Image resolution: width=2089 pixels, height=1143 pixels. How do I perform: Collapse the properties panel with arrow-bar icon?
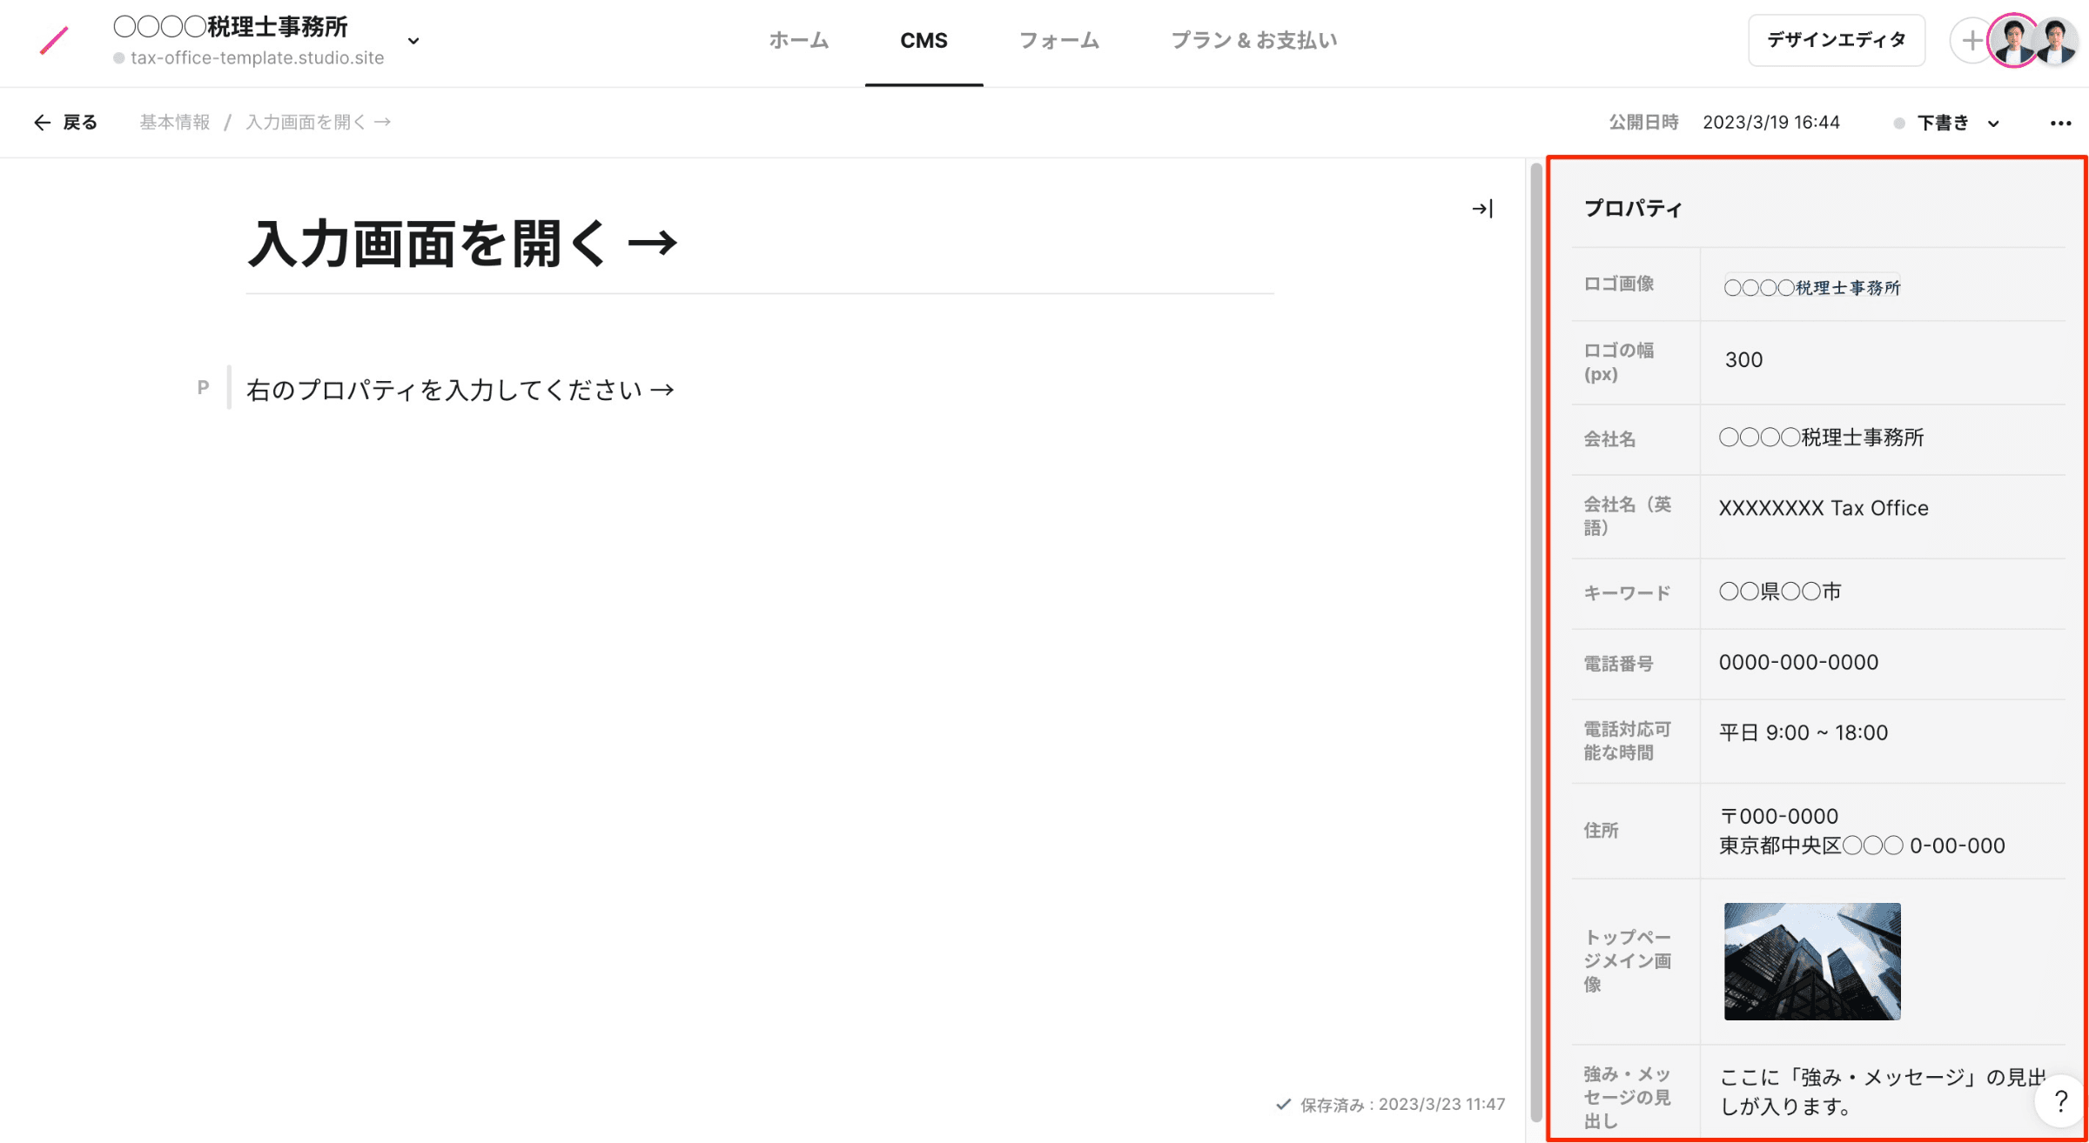tap(1482, 209)
